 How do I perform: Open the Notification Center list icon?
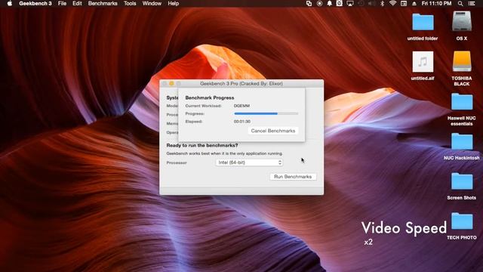471,3
